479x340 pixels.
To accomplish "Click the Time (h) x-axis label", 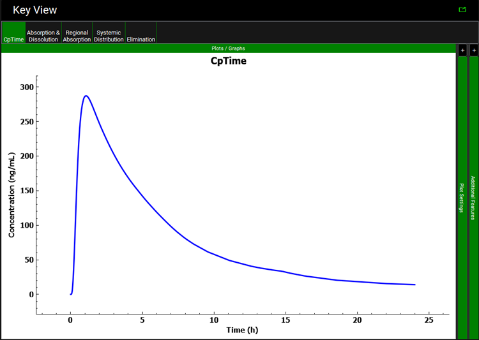I will point(241,330).
